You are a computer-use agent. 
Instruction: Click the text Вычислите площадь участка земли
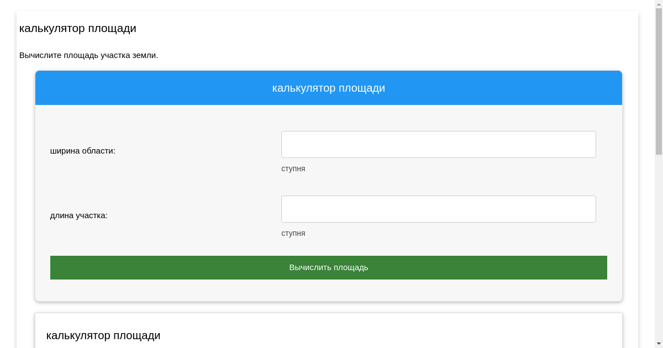[88, 55]
